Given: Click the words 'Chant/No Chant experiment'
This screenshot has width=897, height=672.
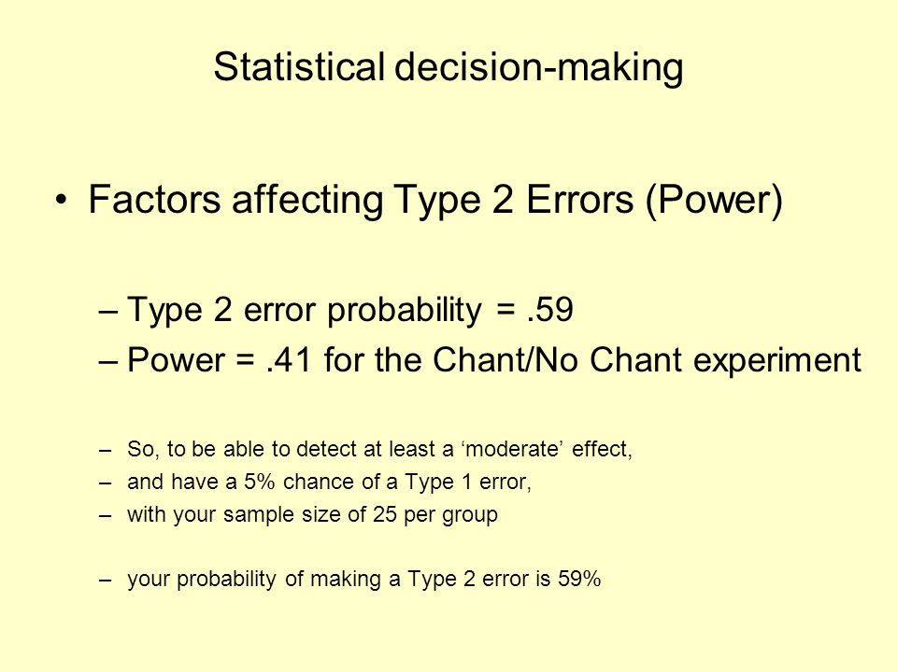Looking at the screenshot, I should coord(647,360).
